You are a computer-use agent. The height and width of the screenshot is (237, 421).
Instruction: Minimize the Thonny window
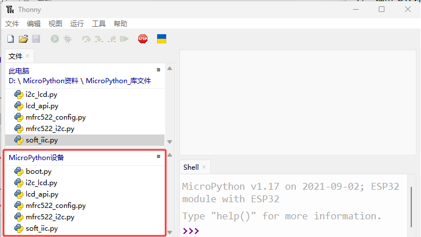point(356,9)
